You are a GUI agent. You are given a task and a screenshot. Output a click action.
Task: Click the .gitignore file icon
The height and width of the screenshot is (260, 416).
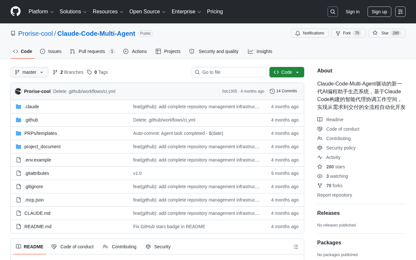[19, 187]
